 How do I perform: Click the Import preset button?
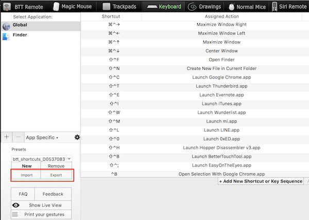pyautogui.click(x=26, y=175)
